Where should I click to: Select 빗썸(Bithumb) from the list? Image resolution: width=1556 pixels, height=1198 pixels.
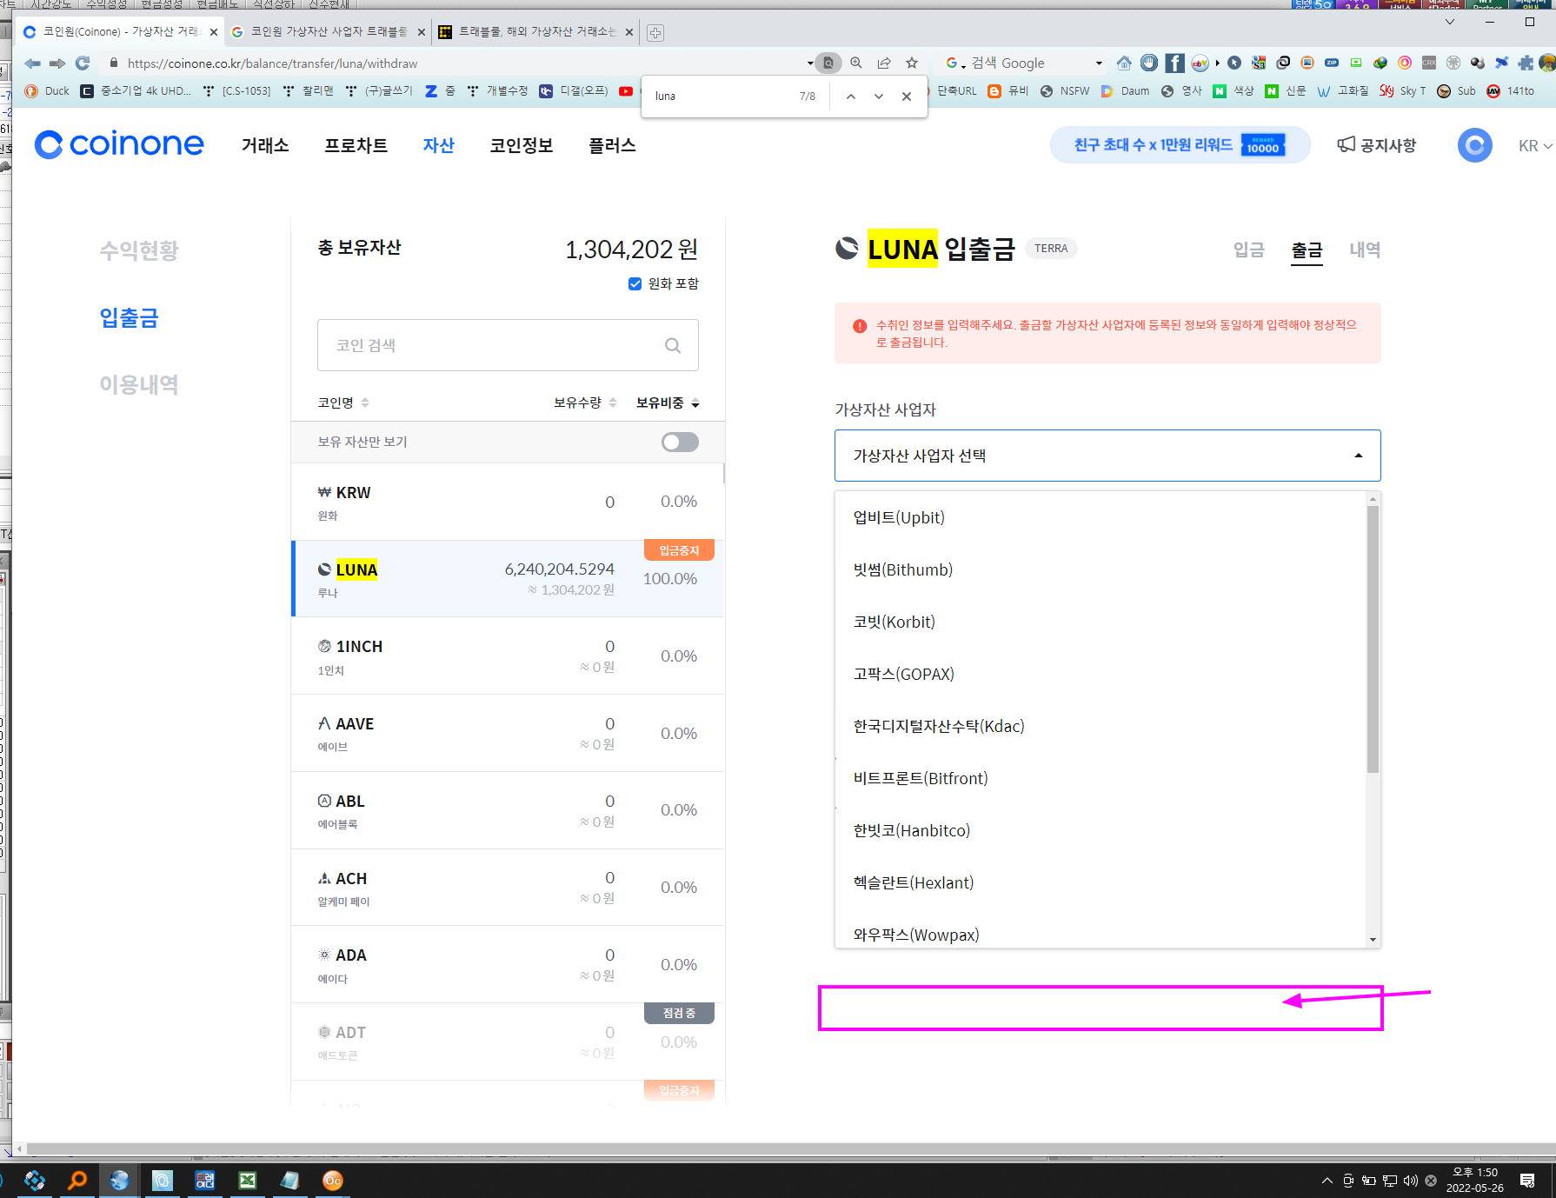tap(1101, 569)
